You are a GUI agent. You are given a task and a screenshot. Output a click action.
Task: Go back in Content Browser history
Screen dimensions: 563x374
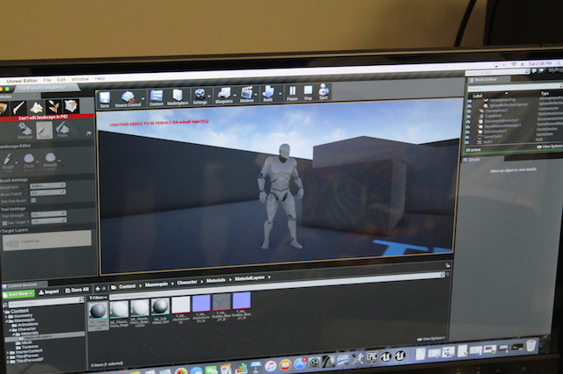click(98, 288)
